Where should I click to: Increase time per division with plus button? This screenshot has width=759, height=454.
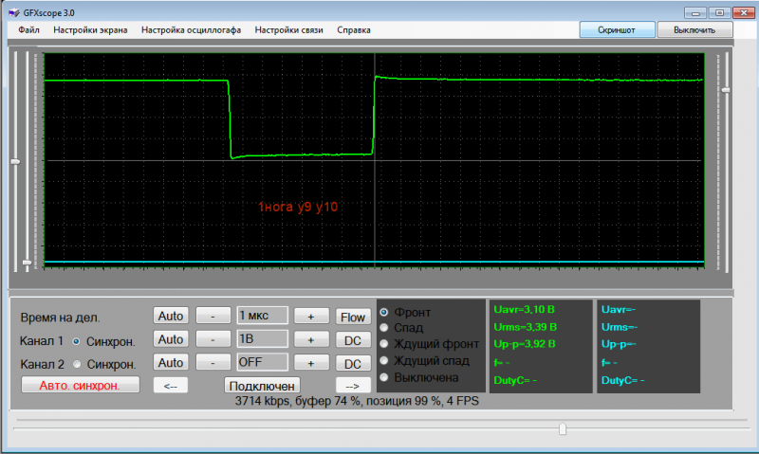311,317
